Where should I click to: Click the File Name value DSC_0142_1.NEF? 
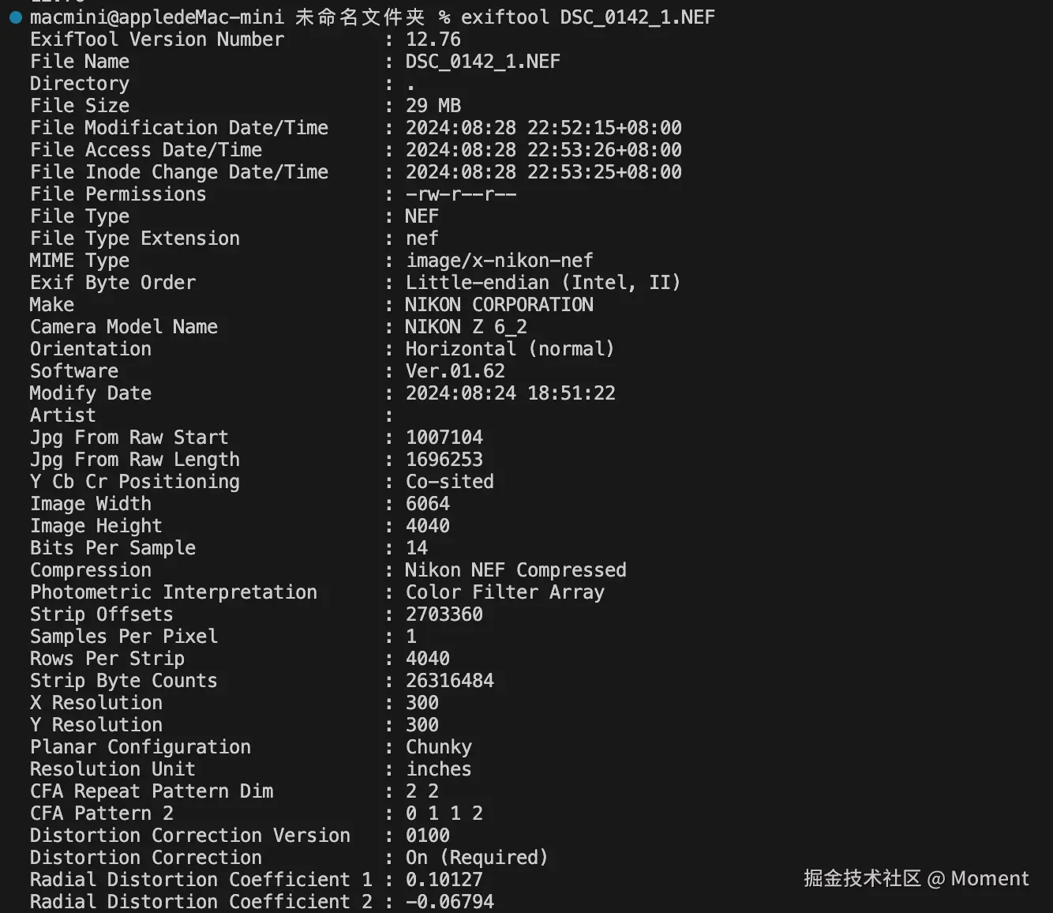tap(483, 62)
